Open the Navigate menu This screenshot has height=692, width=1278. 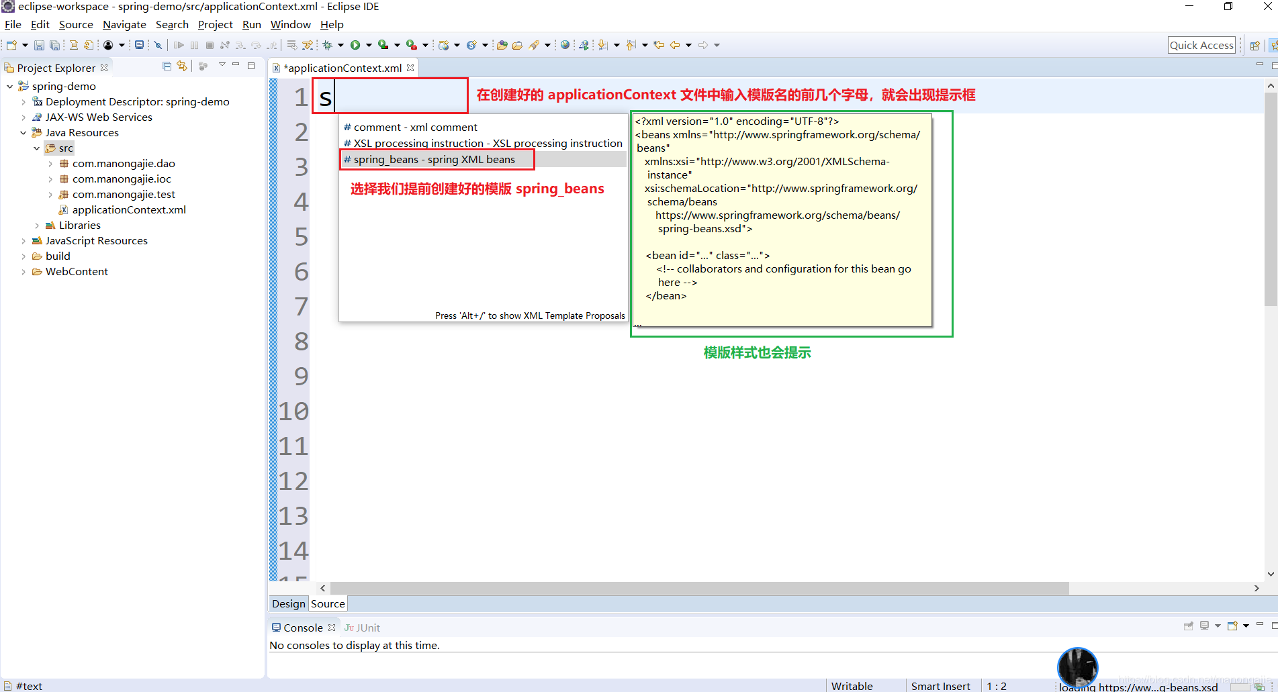(124, 24)
